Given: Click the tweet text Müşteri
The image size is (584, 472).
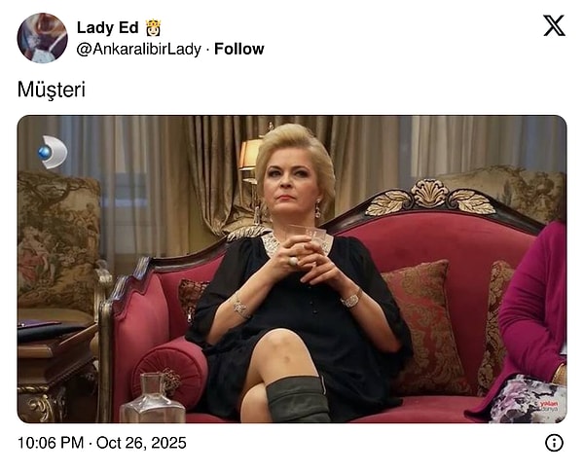Looking at the screenshot, I should (52, 90).
